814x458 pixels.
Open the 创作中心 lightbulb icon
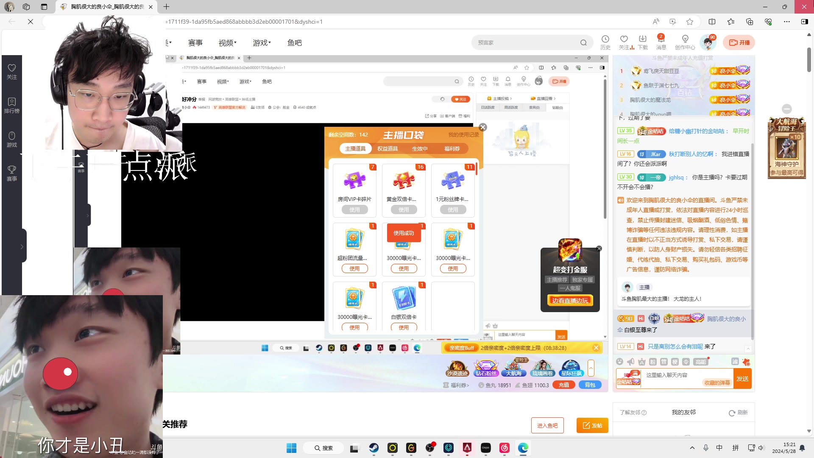coord(685,42)
